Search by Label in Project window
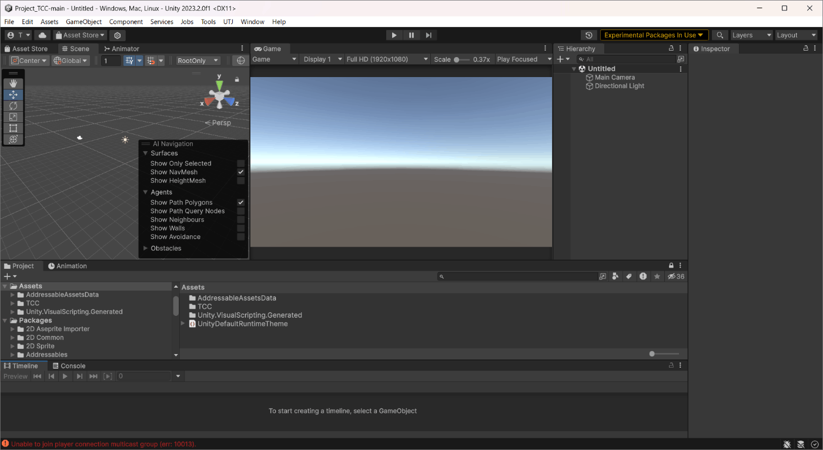Image resolution: width=823 pixels, height=450 pixels. point(629,276)
